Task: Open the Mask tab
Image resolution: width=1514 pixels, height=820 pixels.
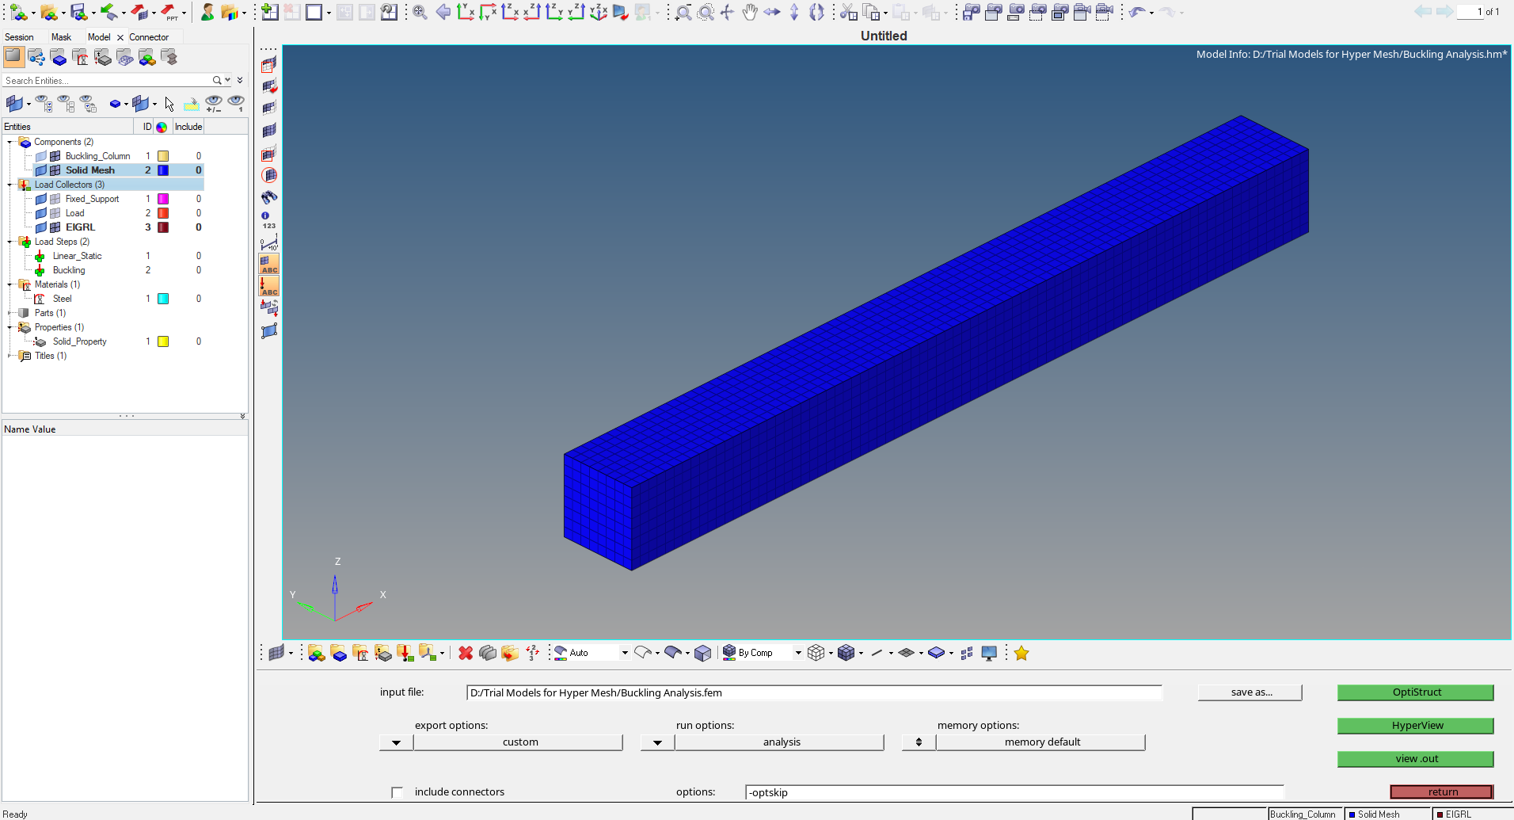Action: (x=61, y=37)
